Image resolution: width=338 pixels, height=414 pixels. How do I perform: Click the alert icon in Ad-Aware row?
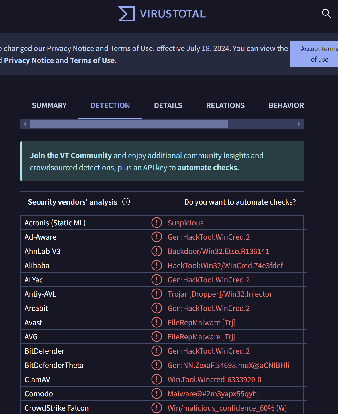(x=157, y=237)
